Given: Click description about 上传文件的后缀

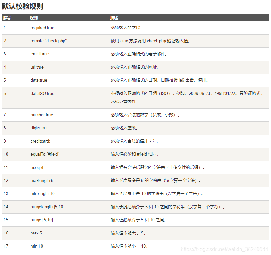Looking at the screenshot, I should 157,167.
